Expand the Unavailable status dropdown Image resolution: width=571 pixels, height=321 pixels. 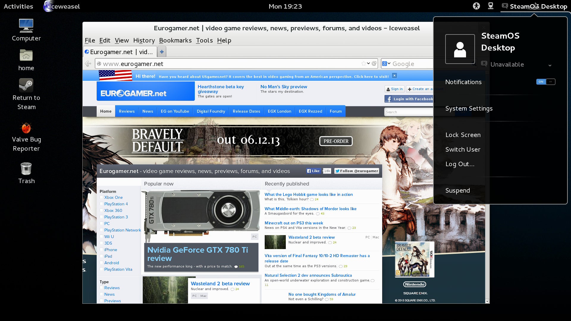pos(550,65)
